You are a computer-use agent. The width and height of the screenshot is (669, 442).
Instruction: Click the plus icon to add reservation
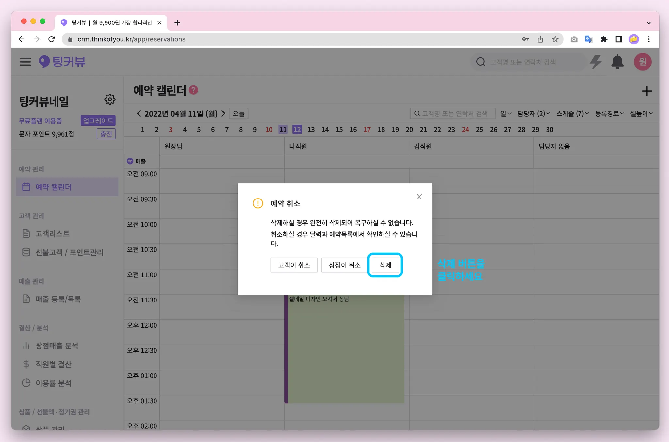[646, 91]
